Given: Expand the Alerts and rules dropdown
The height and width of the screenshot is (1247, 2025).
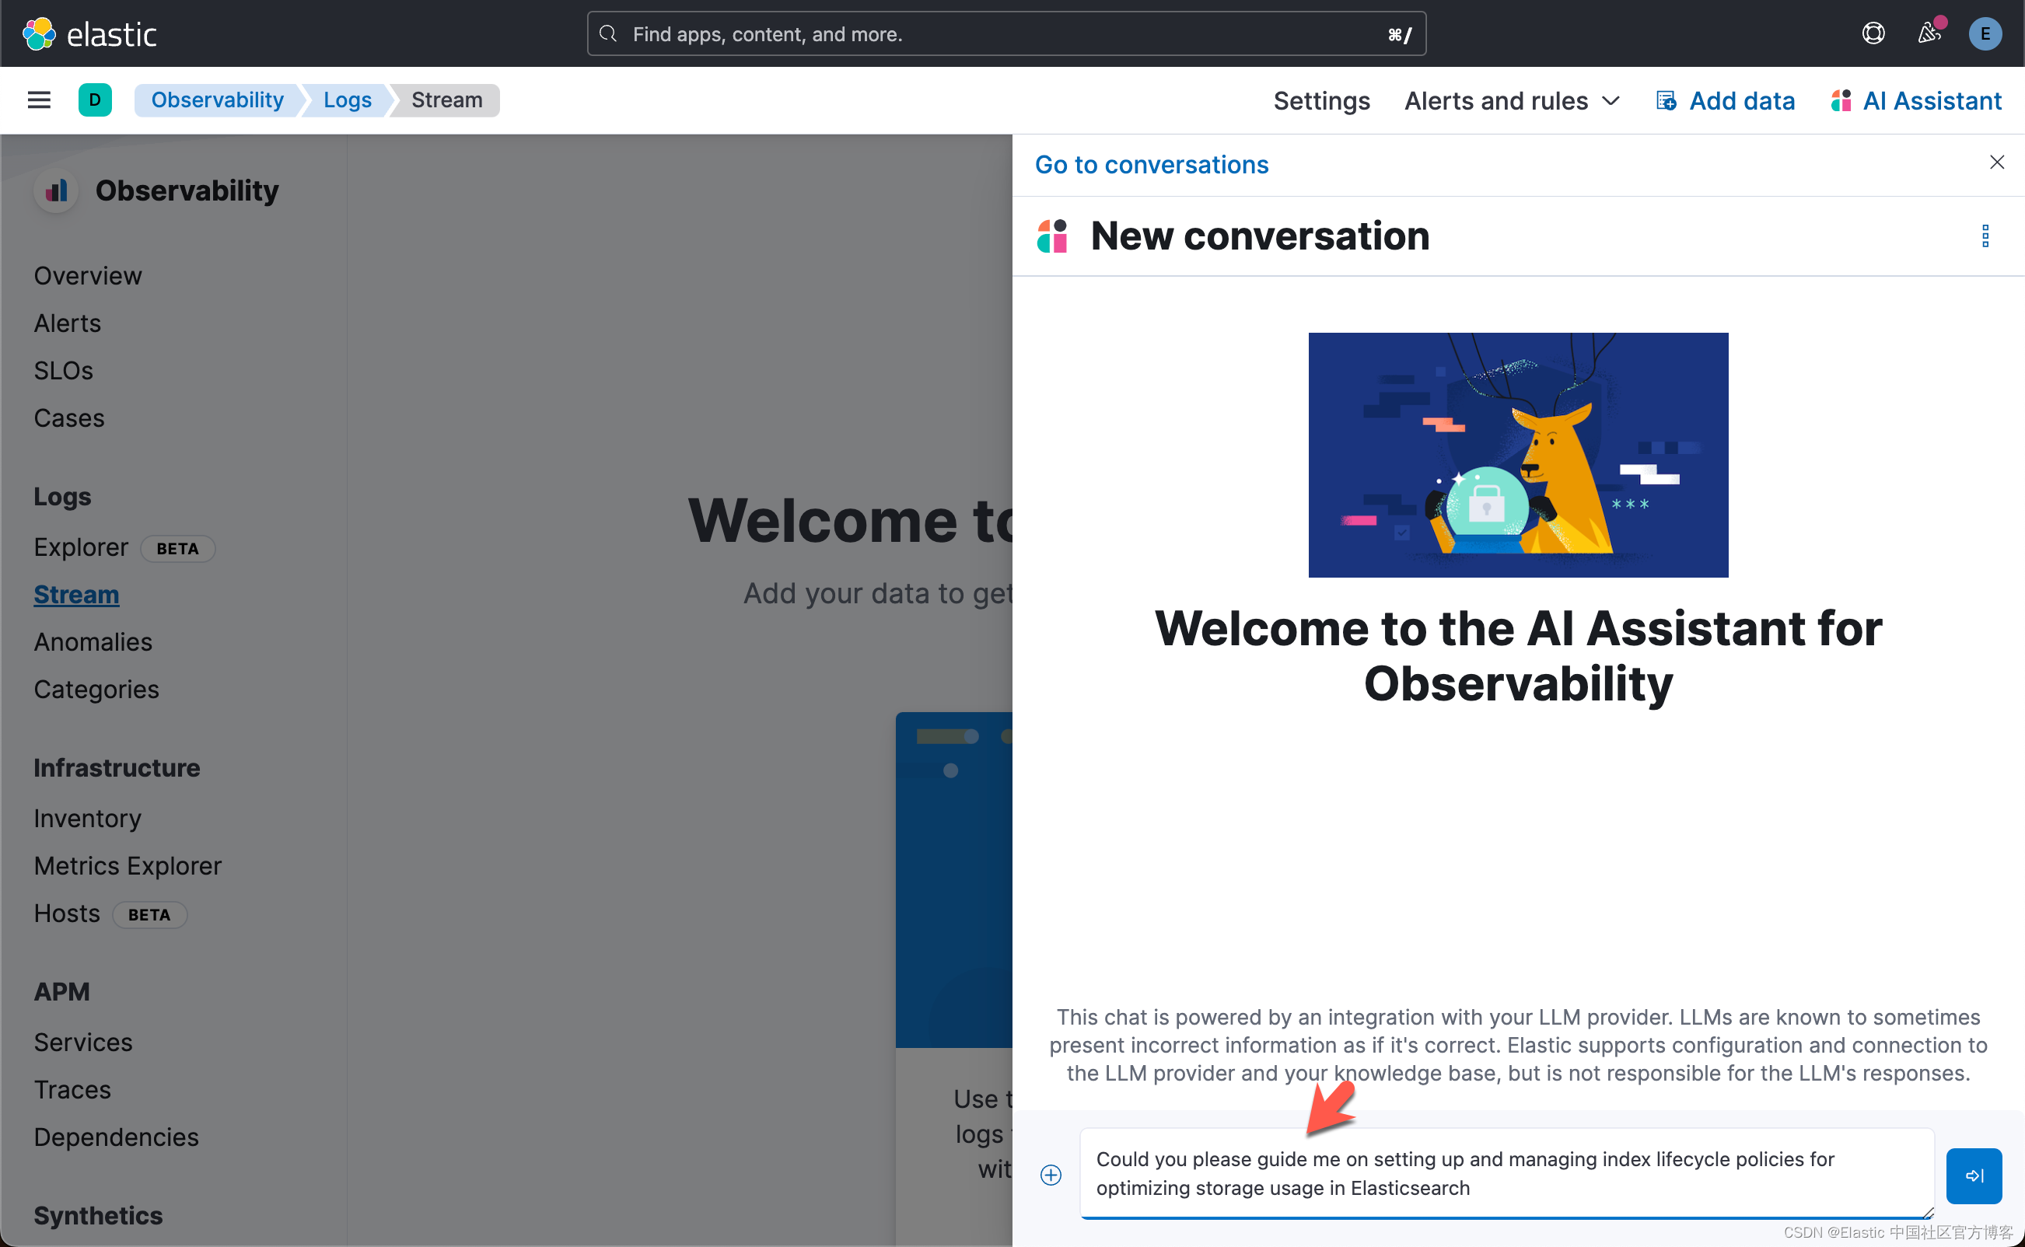Looking at the screenshot, I should [1512, 100].
